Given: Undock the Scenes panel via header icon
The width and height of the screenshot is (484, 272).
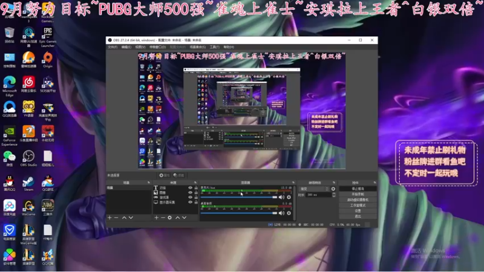Looking at the screenshot, I should (149, 183).
